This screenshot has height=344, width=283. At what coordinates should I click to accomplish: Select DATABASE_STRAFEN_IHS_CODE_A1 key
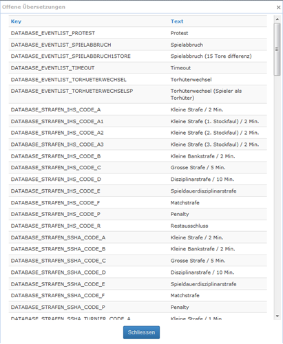(x=57, y=121)
